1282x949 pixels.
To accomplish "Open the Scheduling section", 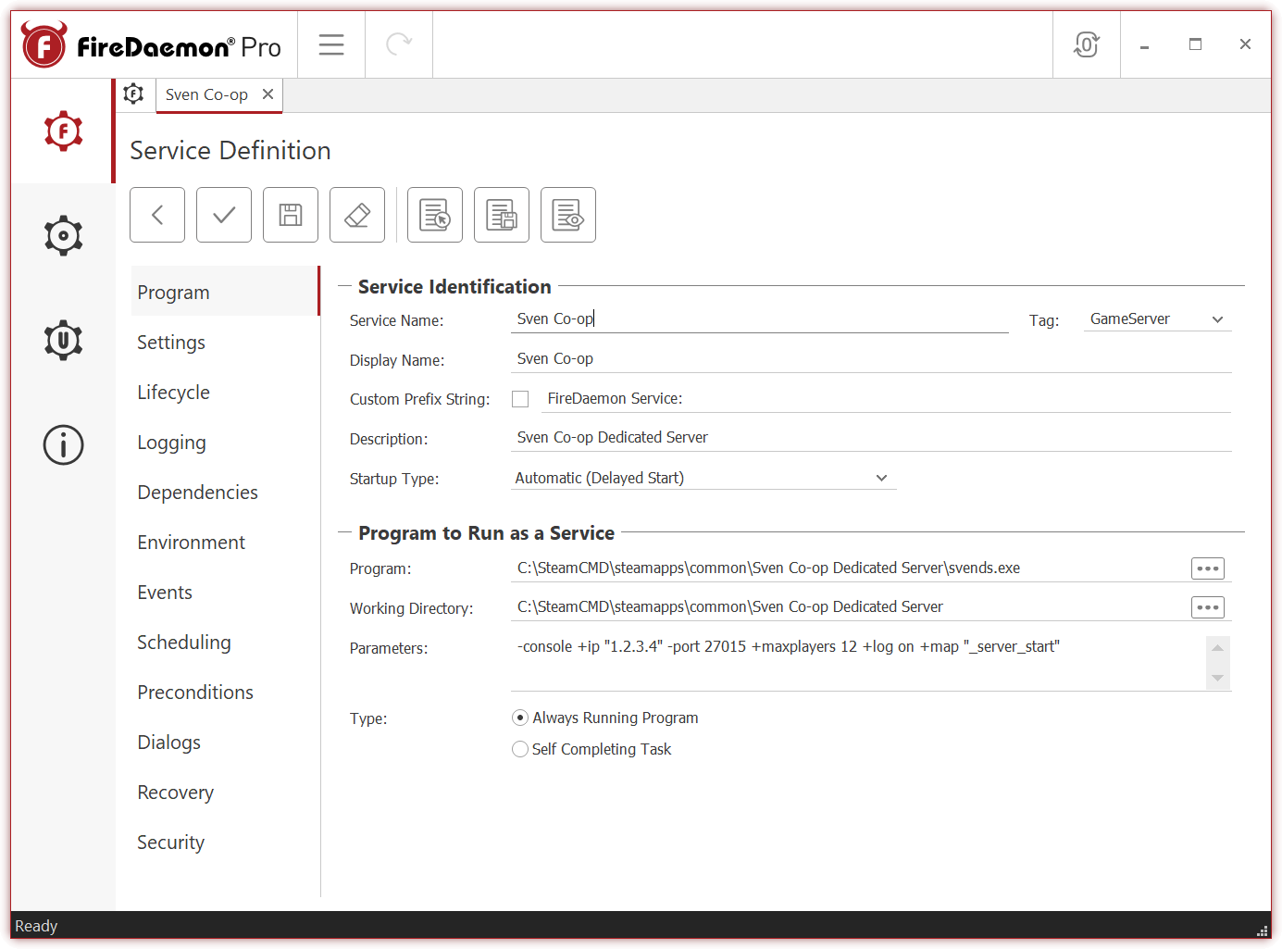I will [x=225, y=642].
